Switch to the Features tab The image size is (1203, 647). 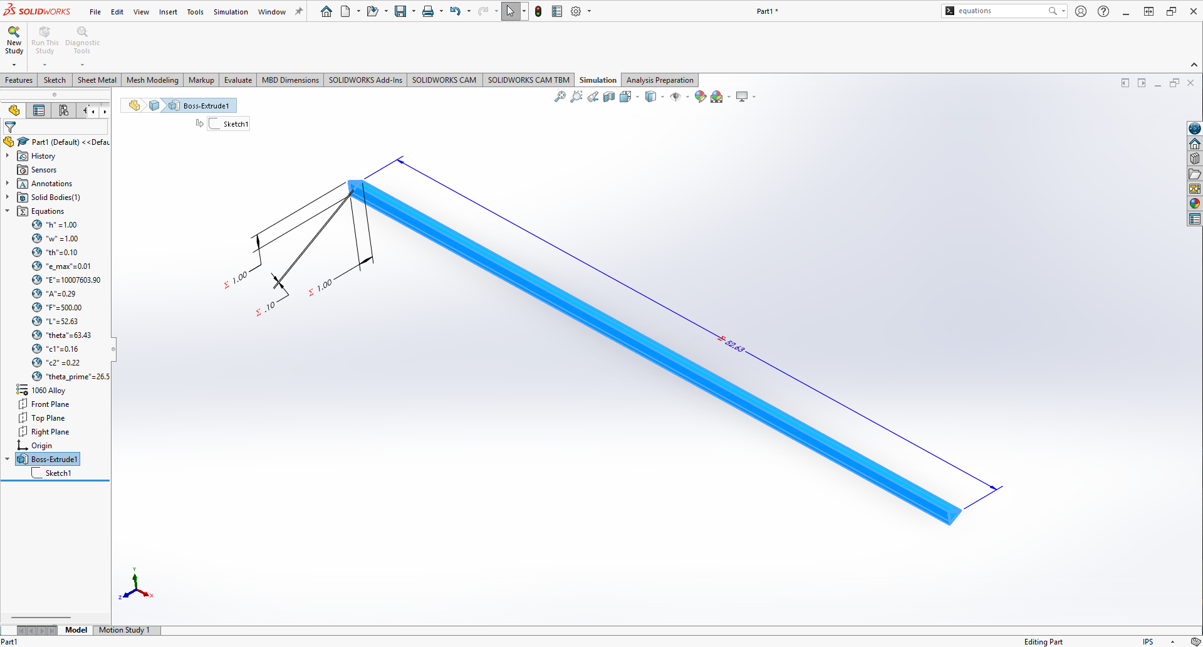point(19,80)
